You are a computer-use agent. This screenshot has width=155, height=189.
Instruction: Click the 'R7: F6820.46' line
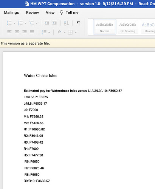[x=34, y=168]
